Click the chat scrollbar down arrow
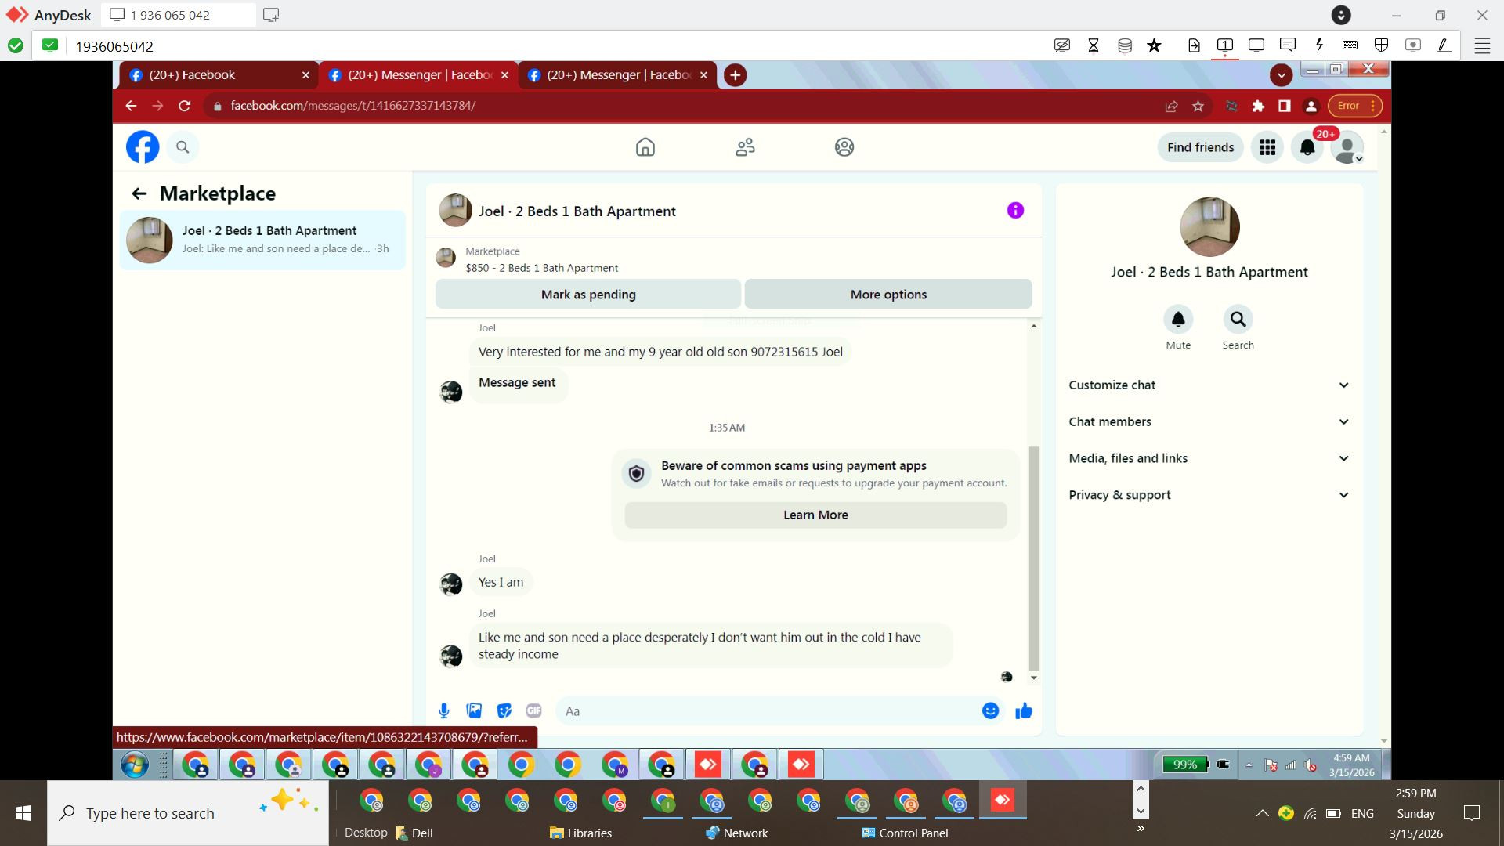Image resolution: width=1504 pixels, height=846 pixels. [x=1034, y=678]
